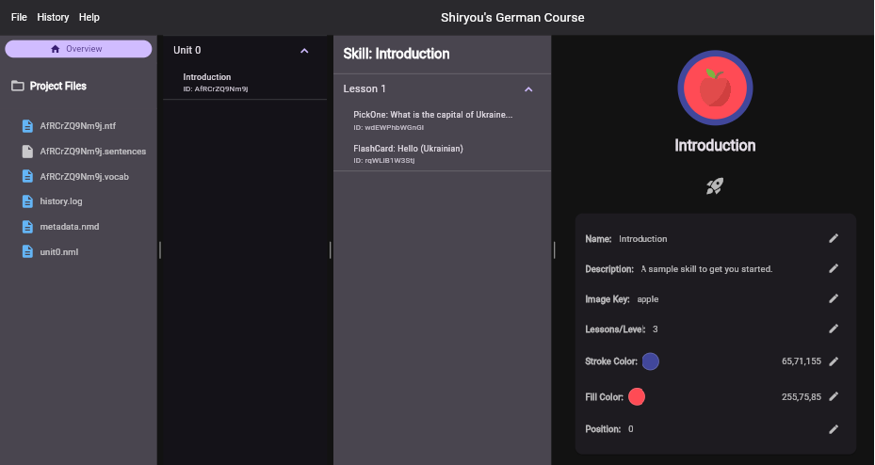Click pencil icon beside Image Key
This screenshot has width=875, height=465.
833,299
